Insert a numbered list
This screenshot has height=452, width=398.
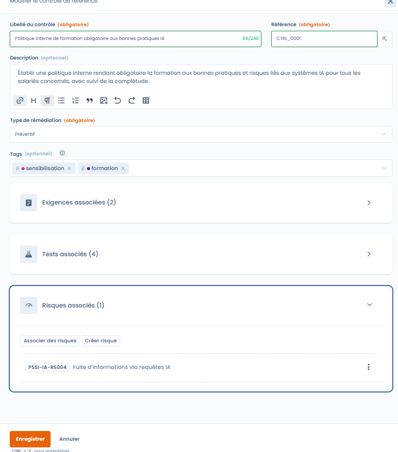(75, 100)
